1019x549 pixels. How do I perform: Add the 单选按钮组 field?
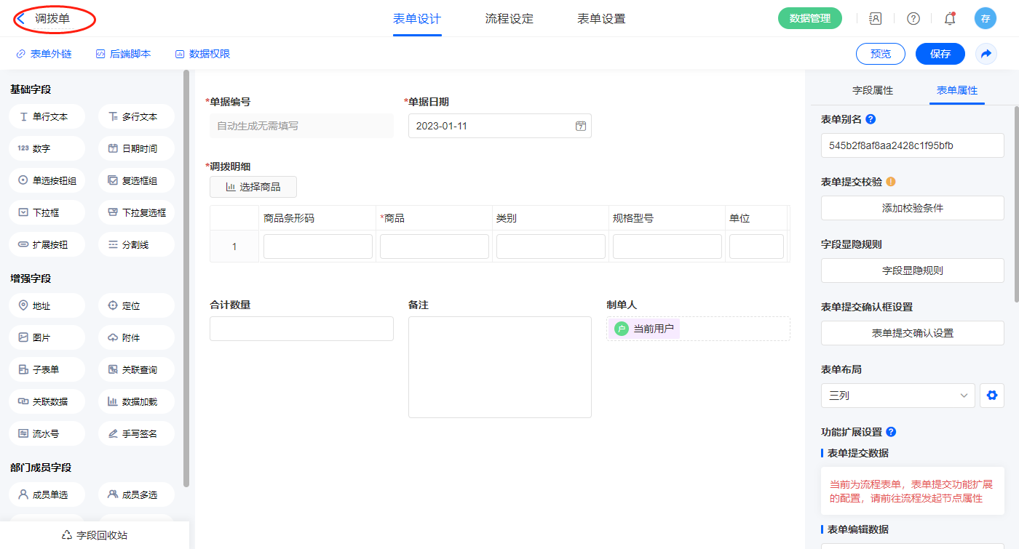click(47, 180)
